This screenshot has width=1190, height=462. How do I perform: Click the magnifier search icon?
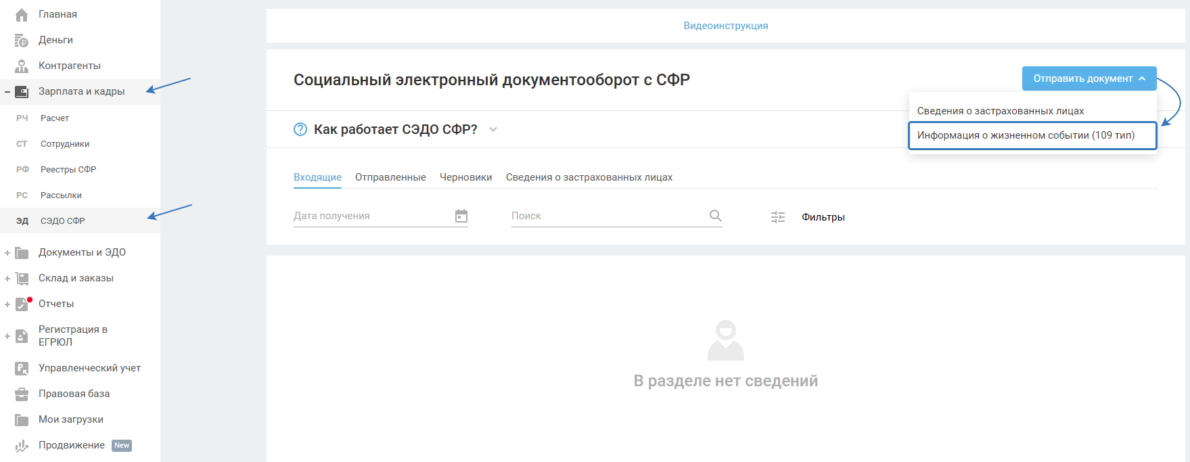point(715,216)
